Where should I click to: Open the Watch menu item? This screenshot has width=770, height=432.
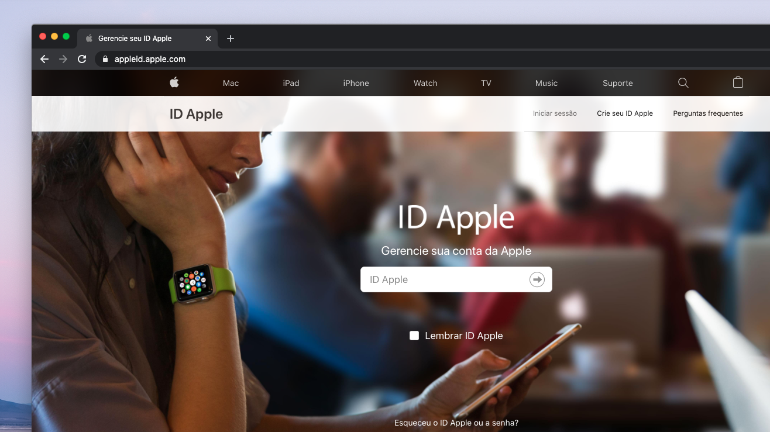pos(425,83)
